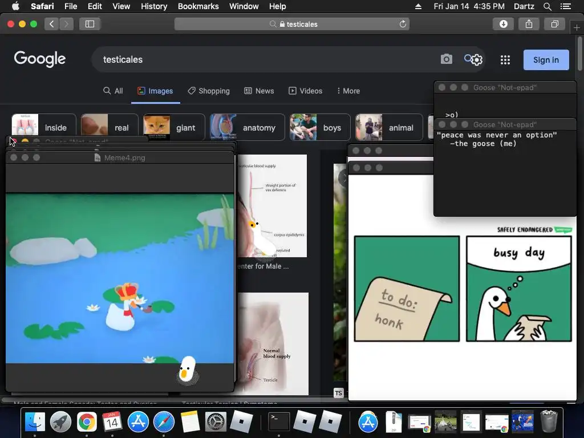Toggle the Safari sidebar
The width and height of the screenshot is (584, 438).
pos(90,24)
